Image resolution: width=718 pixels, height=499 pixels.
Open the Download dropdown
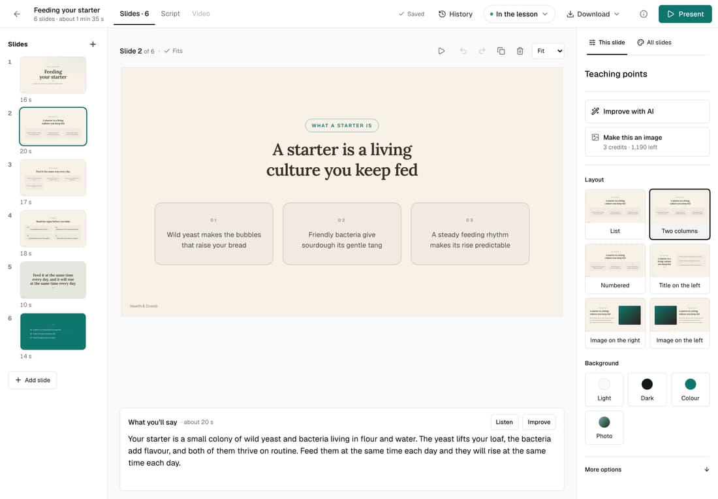593,14
